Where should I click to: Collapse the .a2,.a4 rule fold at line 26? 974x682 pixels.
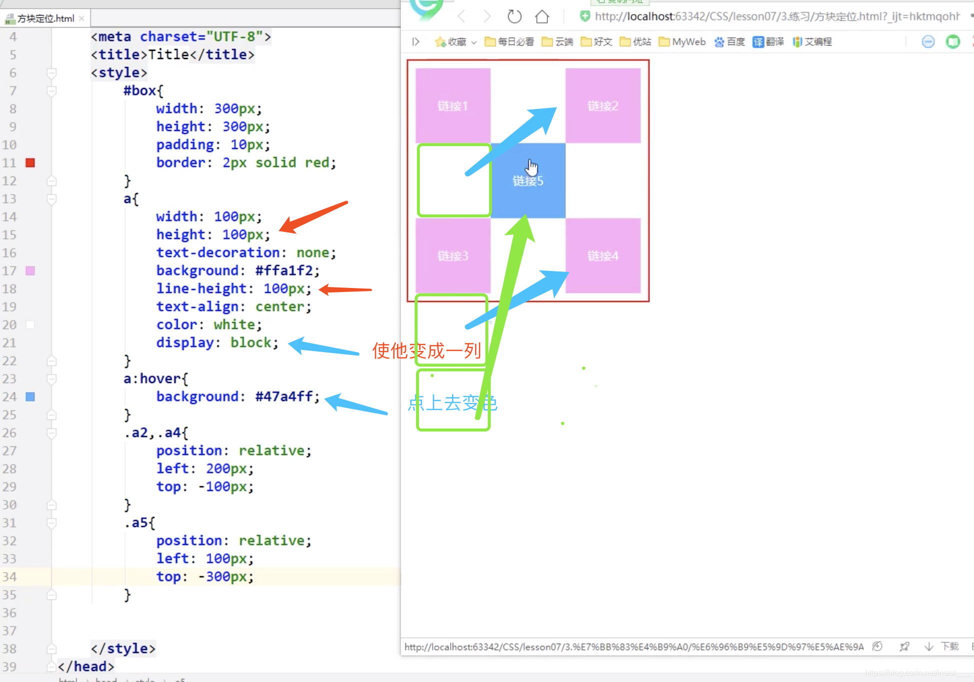[x=51, y=433]
